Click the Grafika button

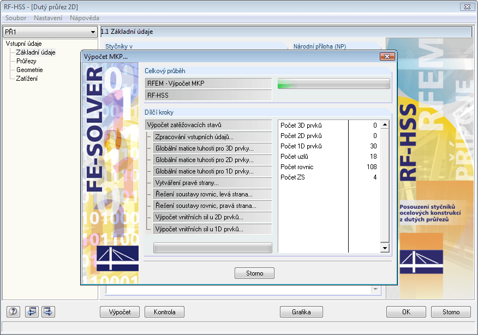coord(302,312)
